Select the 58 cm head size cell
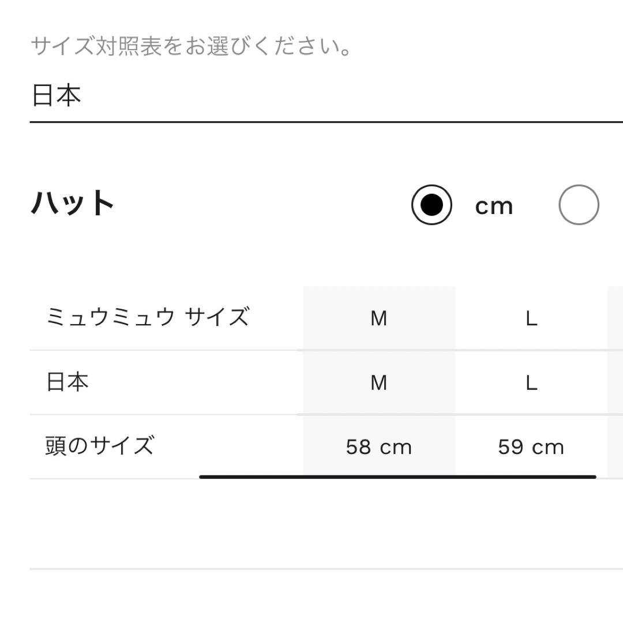 pos(378,445)
